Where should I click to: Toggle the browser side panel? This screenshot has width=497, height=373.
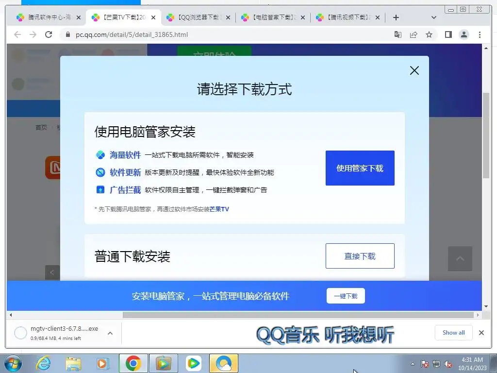click(x=448, y=34)
